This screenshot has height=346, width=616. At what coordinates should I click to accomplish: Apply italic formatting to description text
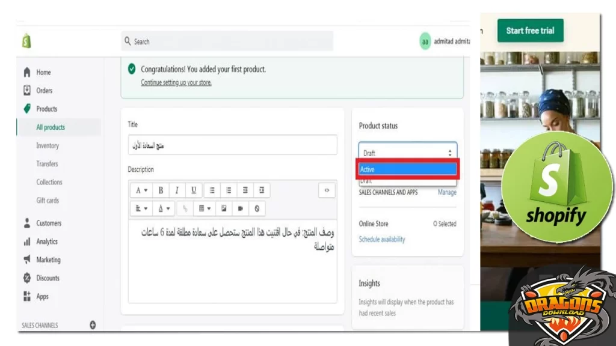pyautogui.click(x=177, y=190)
